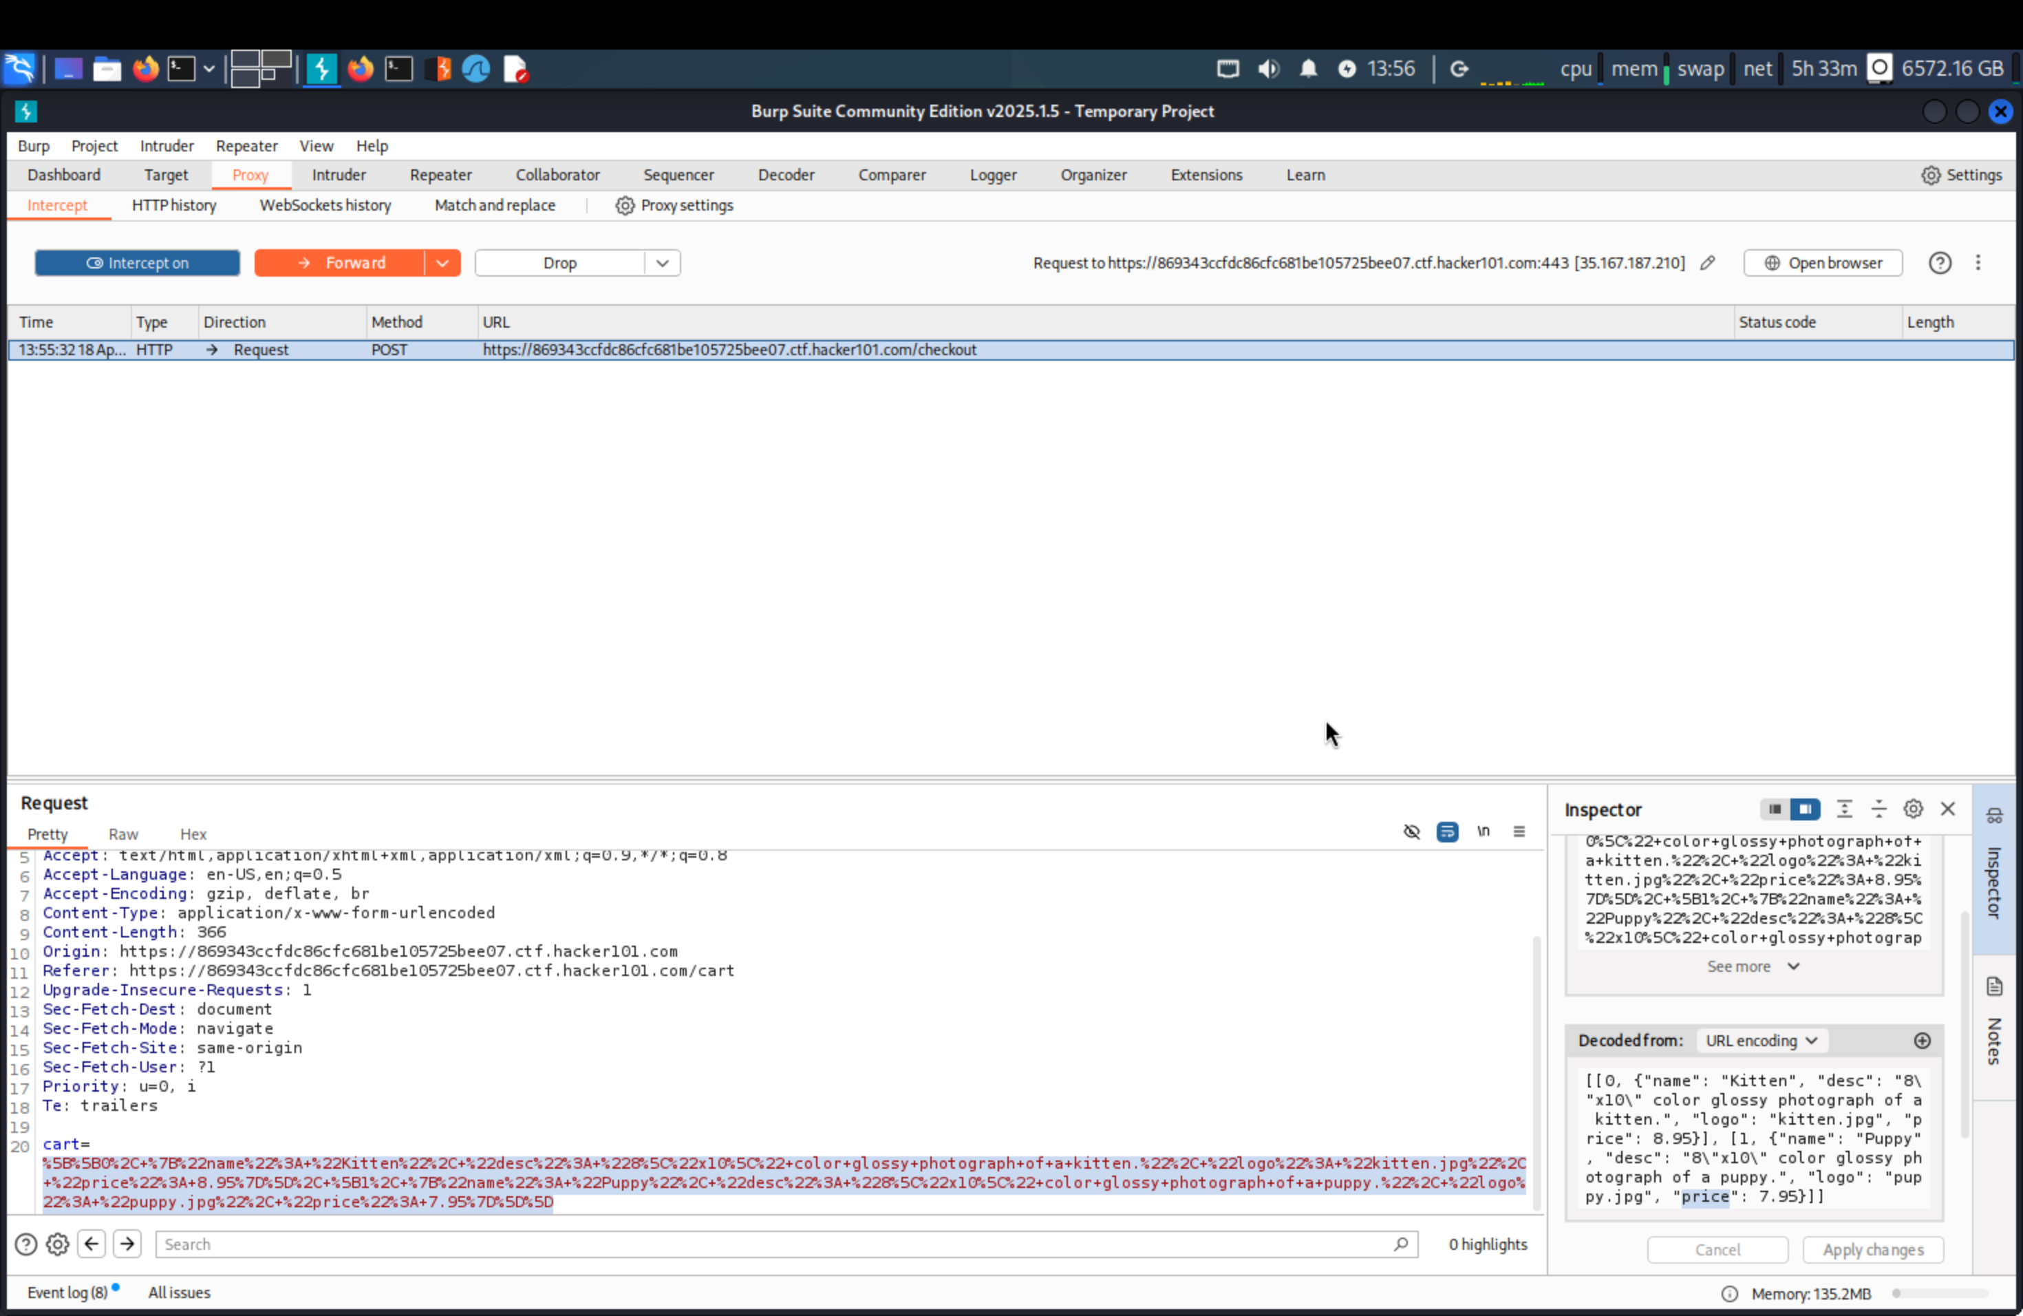
Task: Switch to the HTTP history tab
Action: click(174, 205)
